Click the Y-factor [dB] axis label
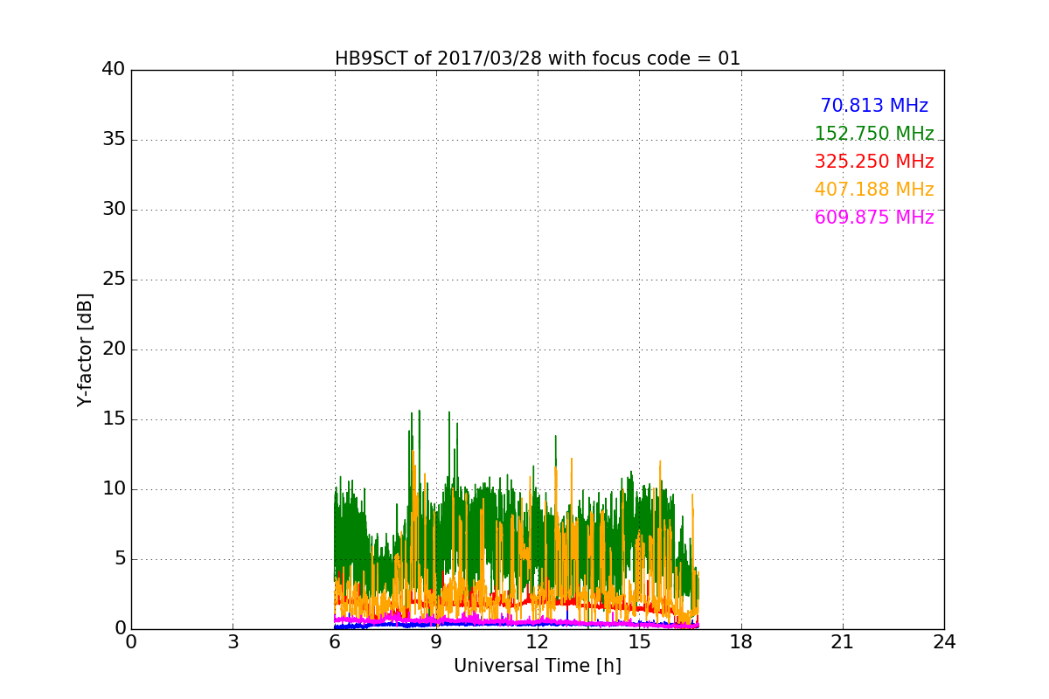1049x699 pixels. point(85,349)
